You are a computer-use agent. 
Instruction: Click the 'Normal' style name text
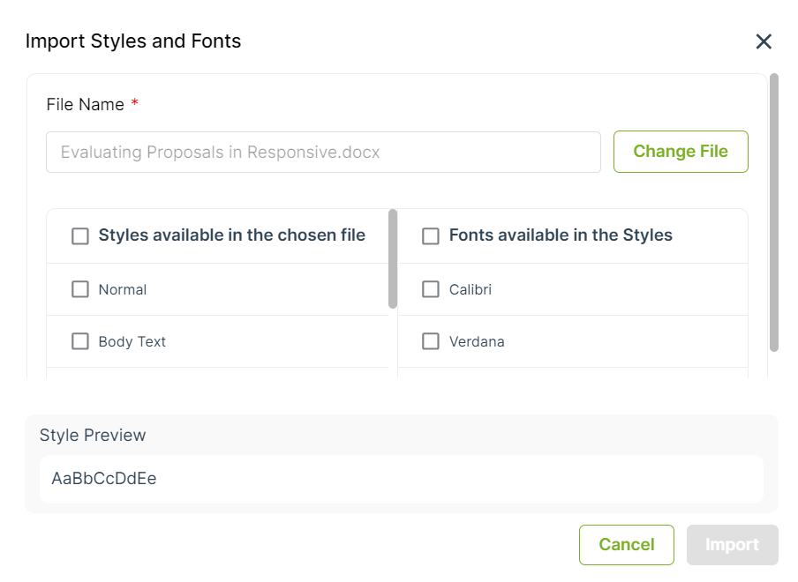(123, 289)
